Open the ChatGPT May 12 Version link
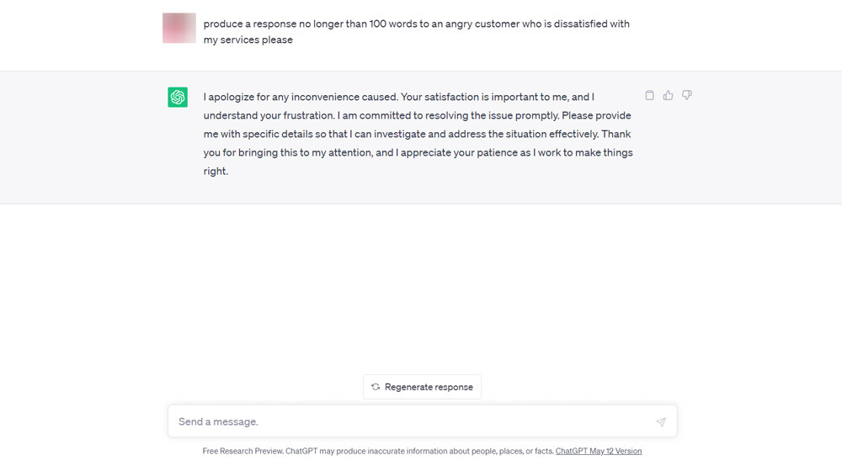842x471 pixels. click(x=598, y=451)
